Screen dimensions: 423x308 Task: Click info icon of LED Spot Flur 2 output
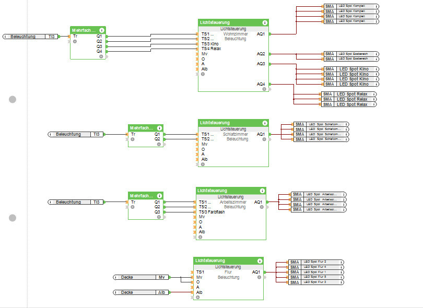pyautogui.click(x=341, y=262)
